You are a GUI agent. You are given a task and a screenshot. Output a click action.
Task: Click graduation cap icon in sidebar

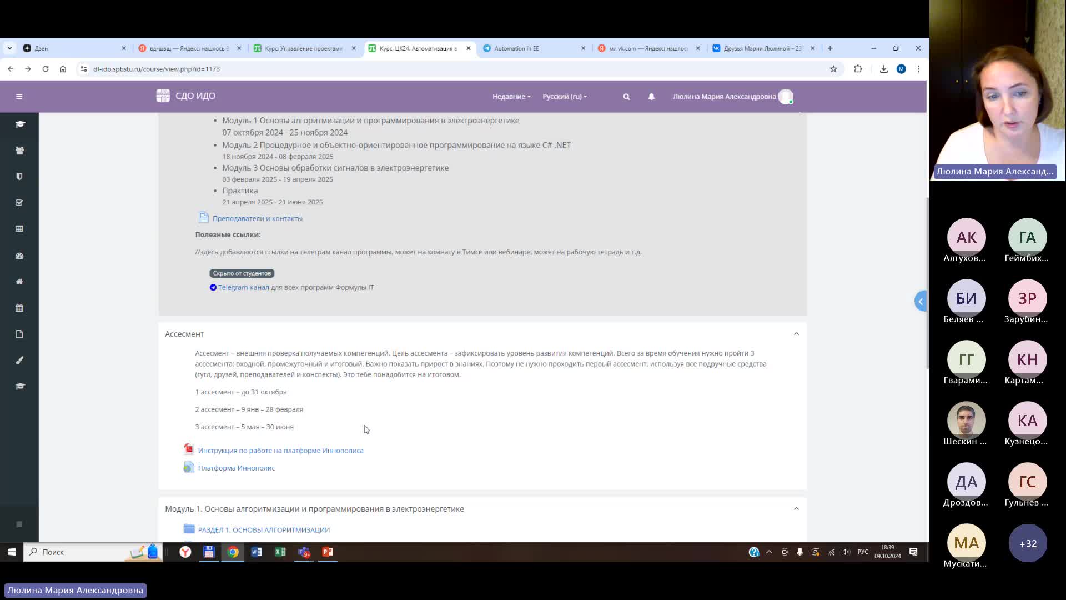click(19, 124)
